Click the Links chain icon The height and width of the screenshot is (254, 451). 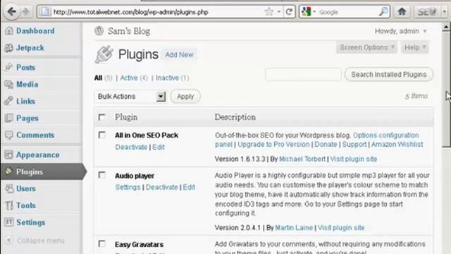coord(9,101)
